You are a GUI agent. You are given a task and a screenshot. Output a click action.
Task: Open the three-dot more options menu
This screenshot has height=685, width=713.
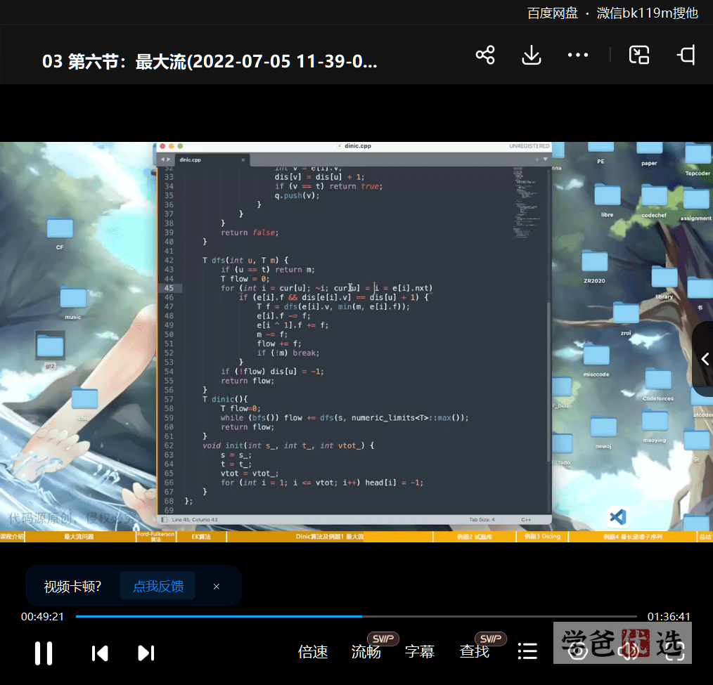578,55
